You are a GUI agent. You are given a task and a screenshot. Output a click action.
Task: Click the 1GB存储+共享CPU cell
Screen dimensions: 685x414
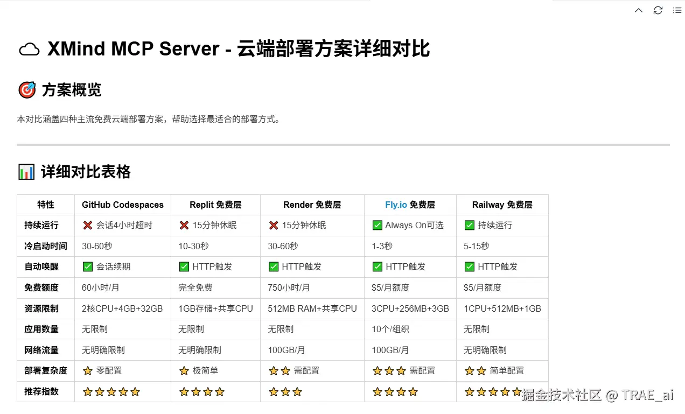click(215, 308)
